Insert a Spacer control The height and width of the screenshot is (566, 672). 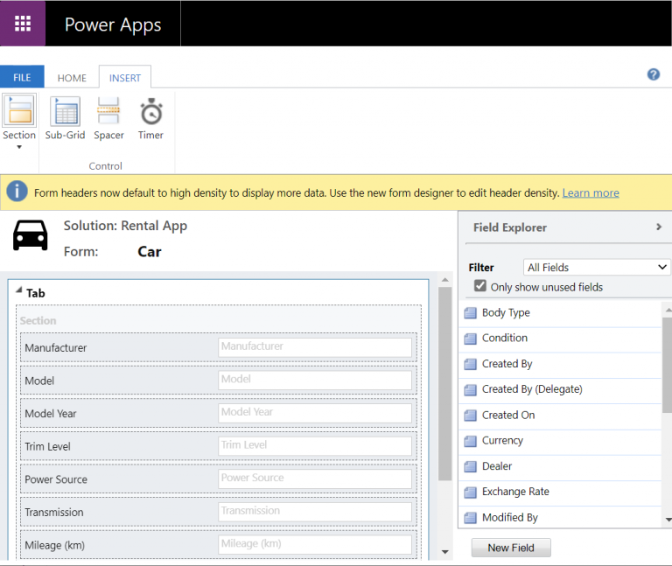[x=108, y=118]
